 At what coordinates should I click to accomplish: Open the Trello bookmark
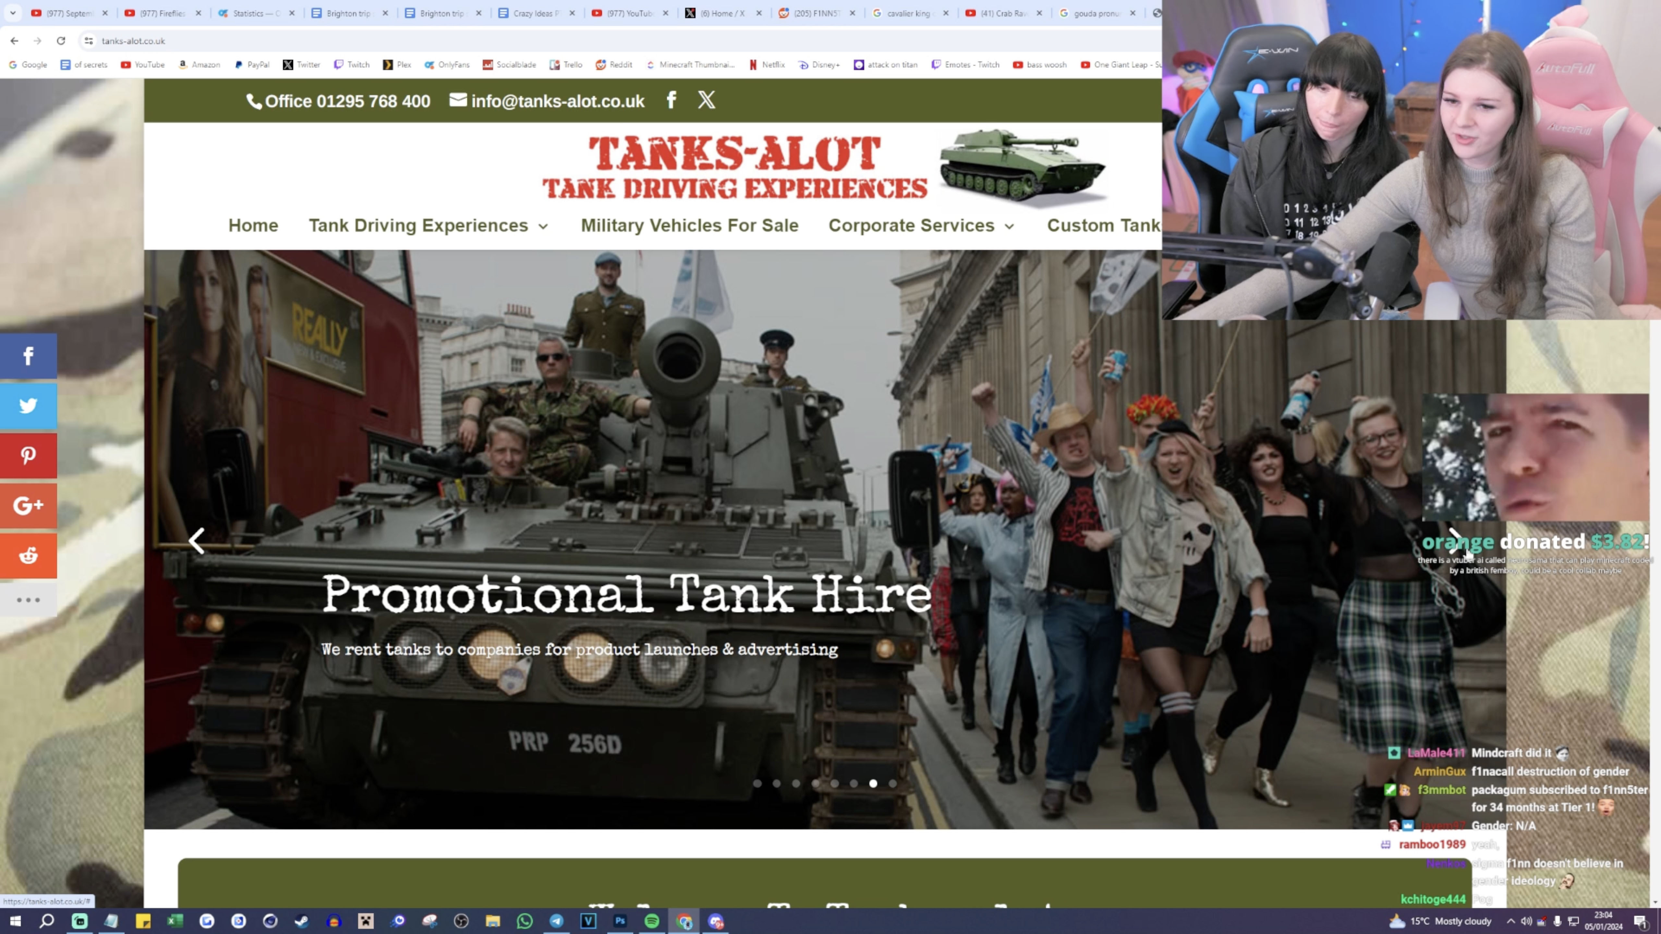[566, 65]
